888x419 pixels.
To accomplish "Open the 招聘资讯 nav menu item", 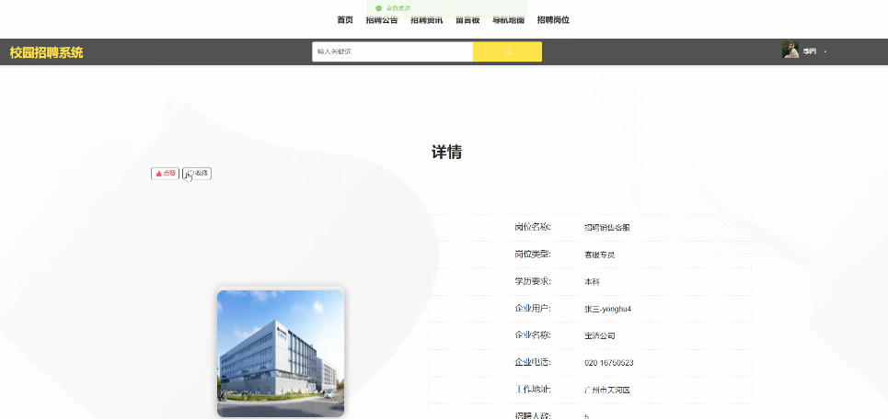I will coord(427,20).
